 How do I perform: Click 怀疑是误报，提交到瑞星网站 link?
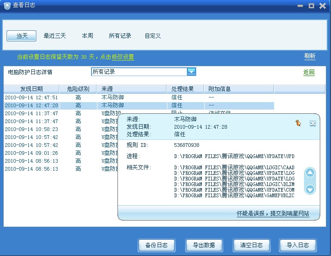coord(273,214)
